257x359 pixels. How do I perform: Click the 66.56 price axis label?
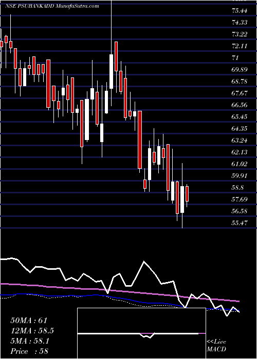click(240, 105)
